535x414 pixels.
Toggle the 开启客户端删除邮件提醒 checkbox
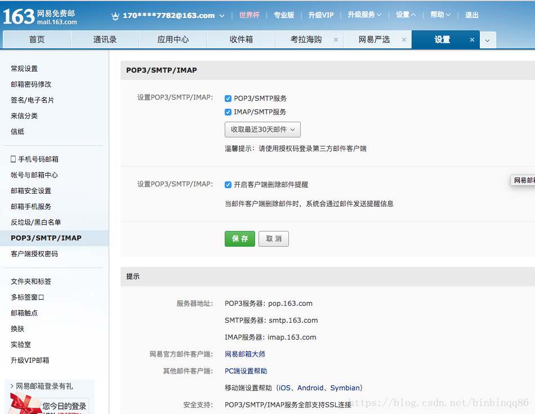228,185
